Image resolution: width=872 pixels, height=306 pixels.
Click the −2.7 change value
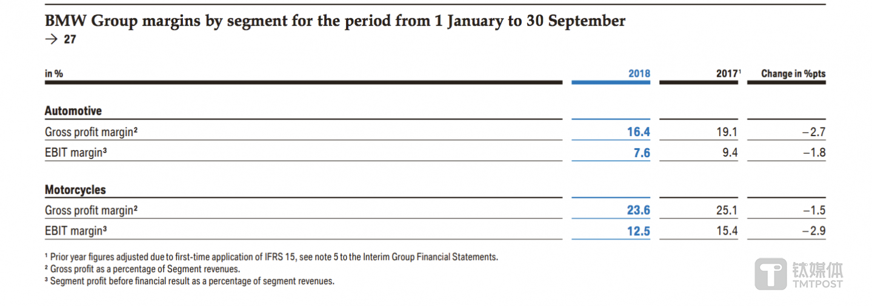813,132
